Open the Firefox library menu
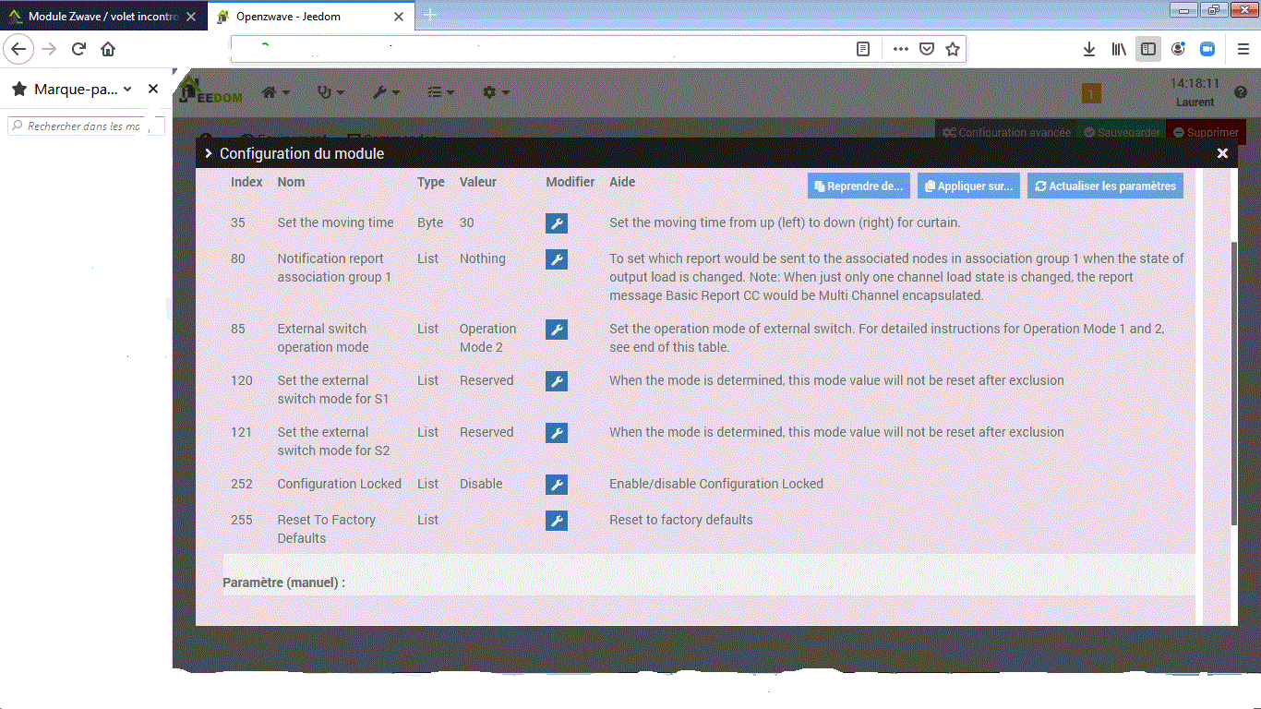 [1119, 49]
